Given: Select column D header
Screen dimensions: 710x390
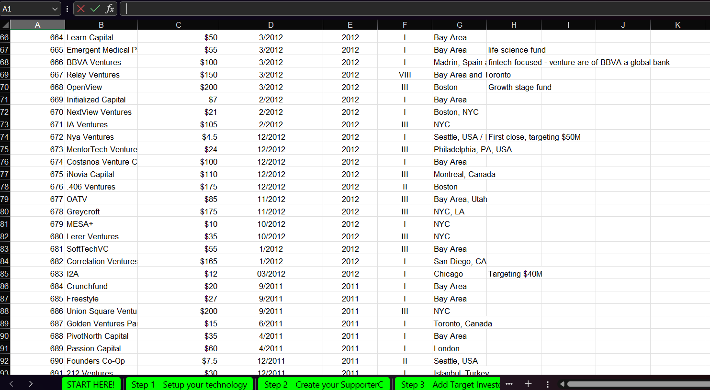Looking at the screenshot, I should click(x=271, y=25).
